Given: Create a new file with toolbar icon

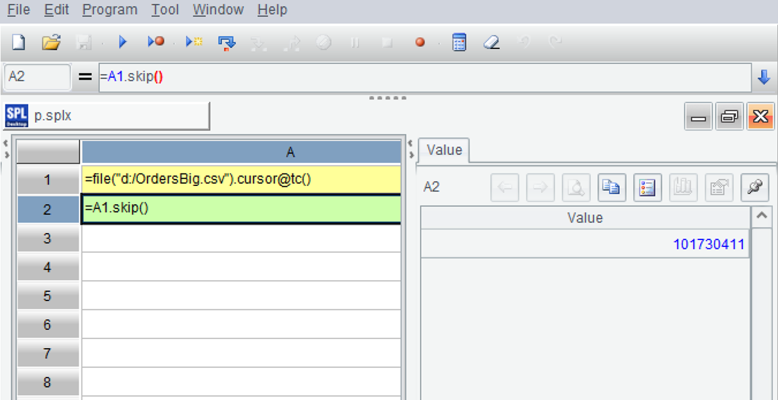Looking at the screenshot, I should 18,43.
